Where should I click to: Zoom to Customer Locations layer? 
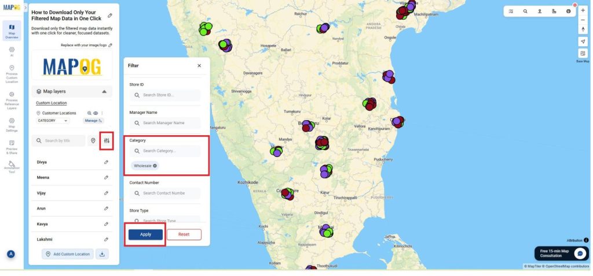coord(89,113)
